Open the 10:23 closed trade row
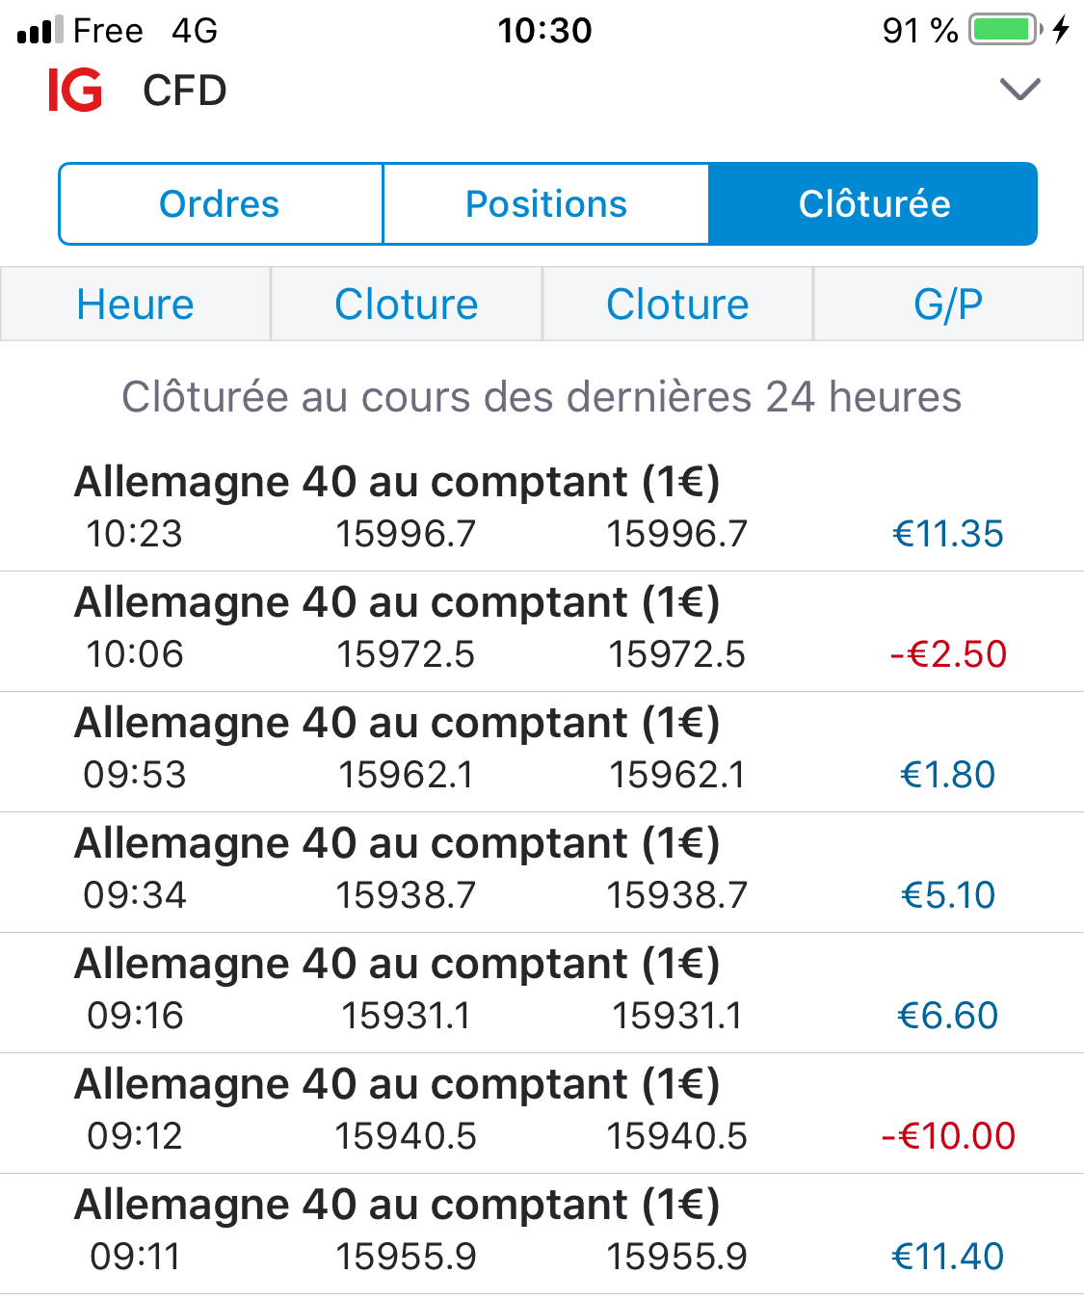This screenshot has width=1084, height=1300. 542,509
